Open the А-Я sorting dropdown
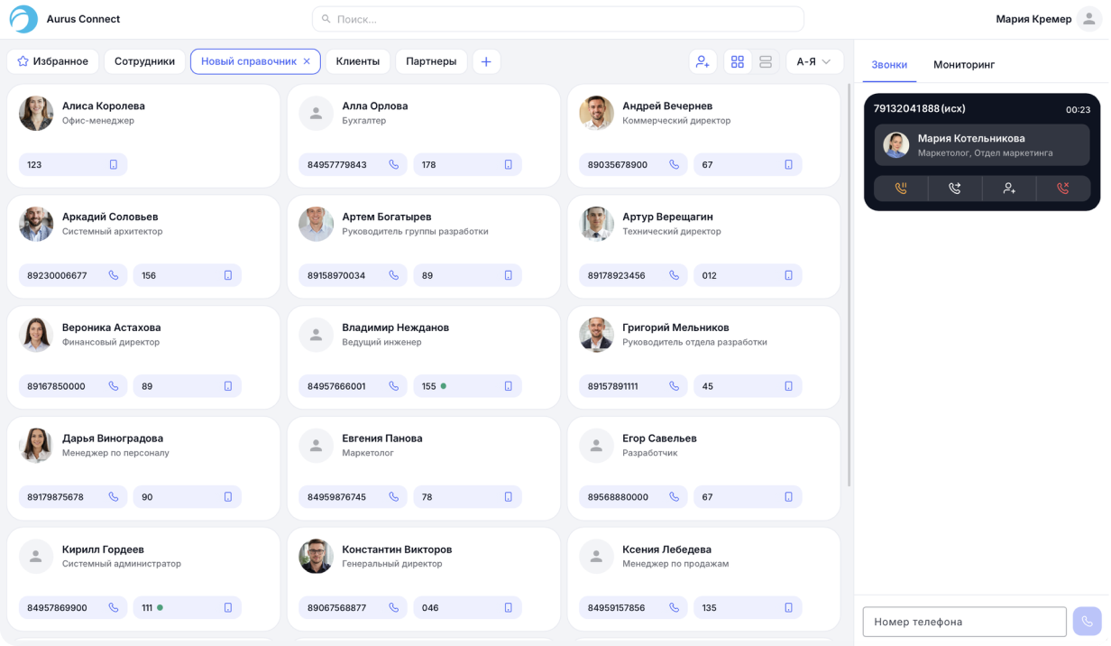Viewport: 1111px width, 646px height. [x=814, y=61]
